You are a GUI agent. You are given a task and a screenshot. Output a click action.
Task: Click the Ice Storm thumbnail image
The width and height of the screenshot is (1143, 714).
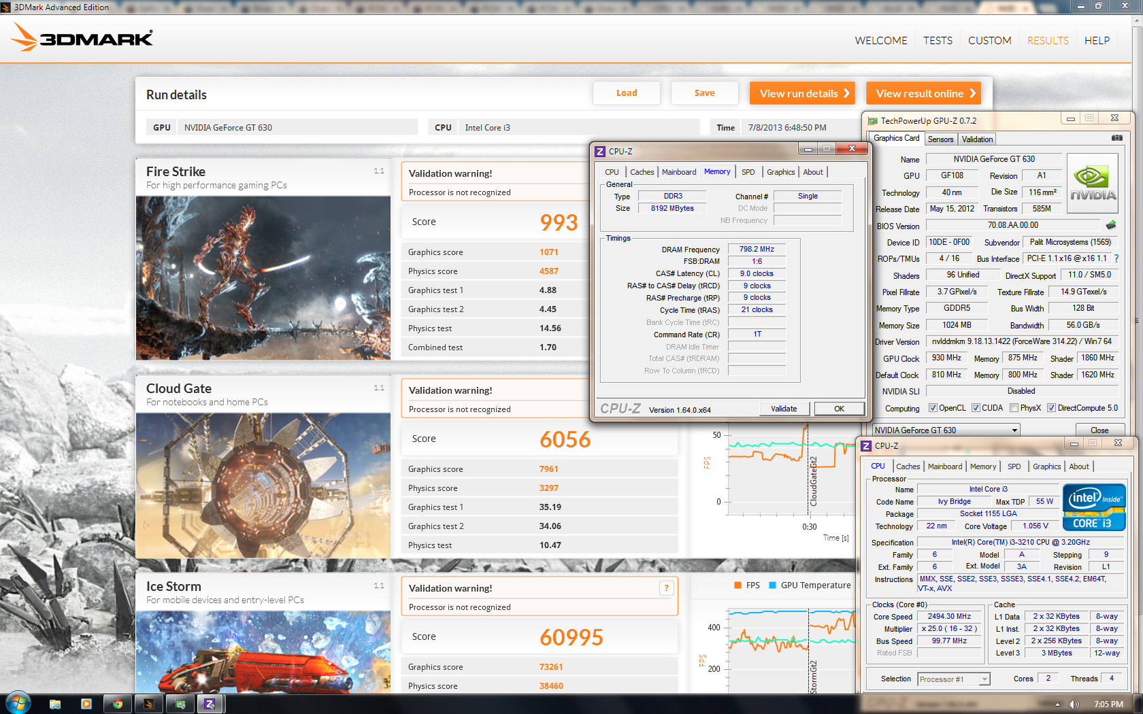coord(263,652)
